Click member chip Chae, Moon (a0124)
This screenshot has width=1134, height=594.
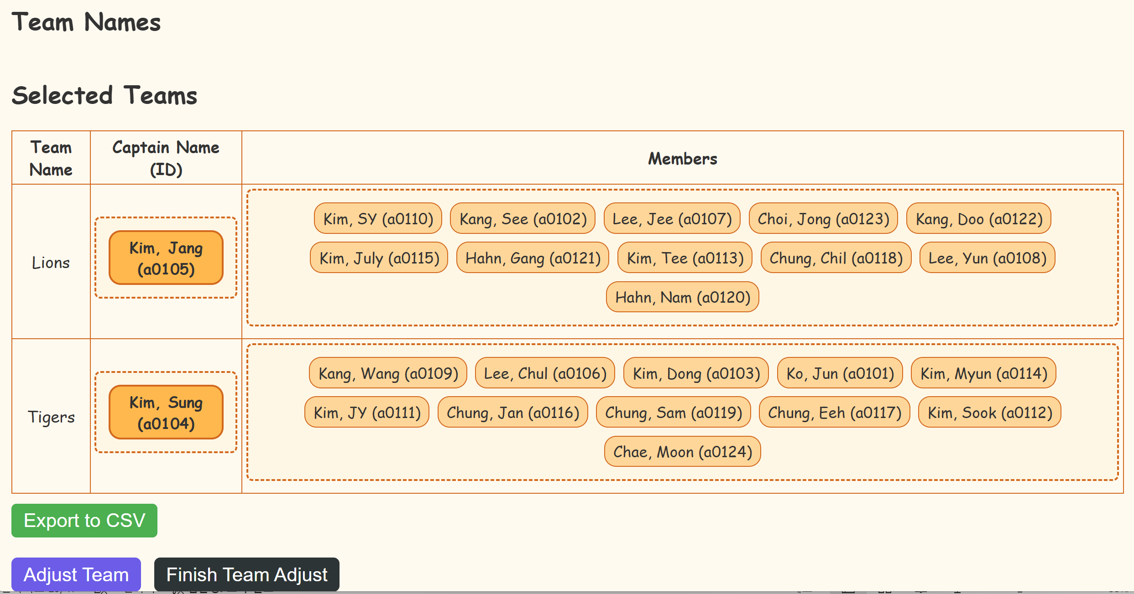click(682, 452)
